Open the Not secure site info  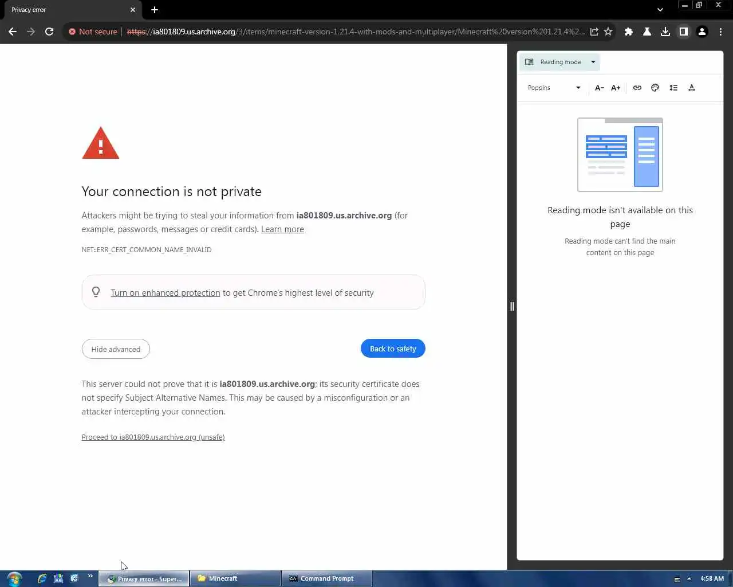click(x=93, y=32)
